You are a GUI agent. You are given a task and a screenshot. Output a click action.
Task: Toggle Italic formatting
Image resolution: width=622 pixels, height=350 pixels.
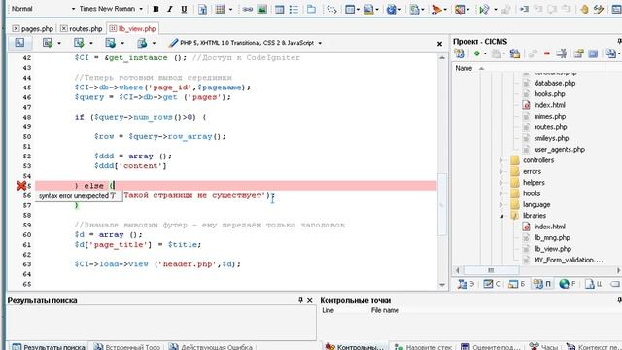coord(170,9)
